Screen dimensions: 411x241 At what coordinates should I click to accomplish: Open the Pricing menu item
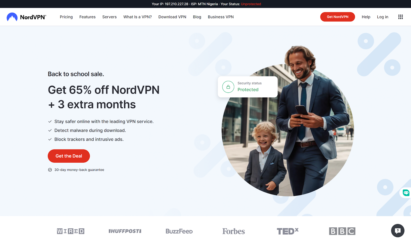pos(66,17)
